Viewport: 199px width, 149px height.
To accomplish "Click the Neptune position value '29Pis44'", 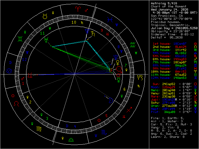I will pos(169,109).
